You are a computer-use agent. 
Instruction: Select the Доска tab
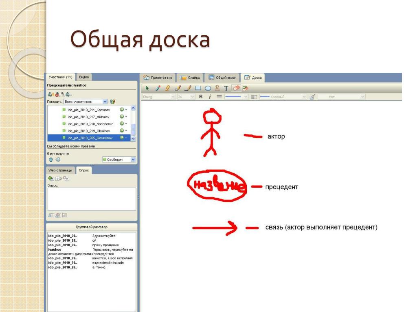tap(253, 78)
